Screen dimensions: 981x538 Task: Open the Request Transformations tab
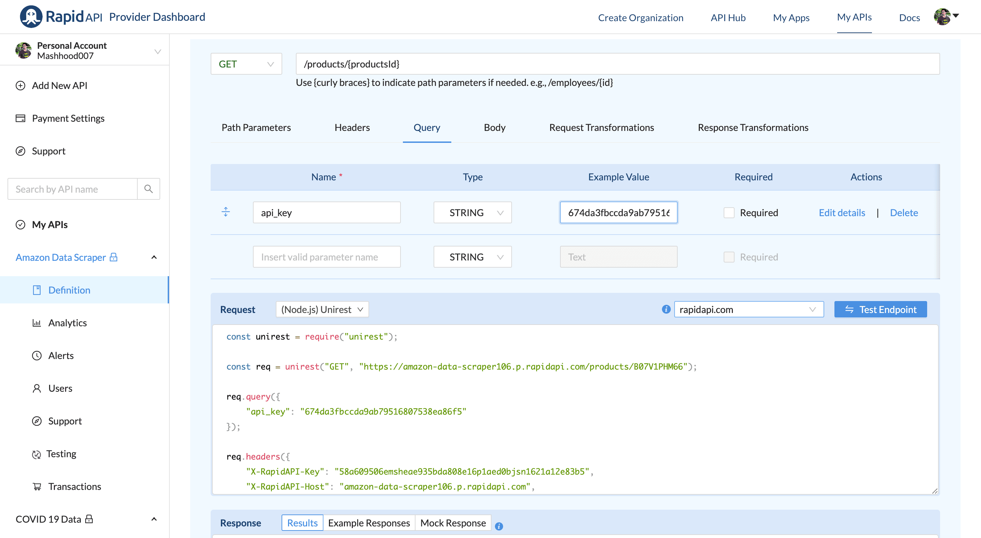(601, 127)
